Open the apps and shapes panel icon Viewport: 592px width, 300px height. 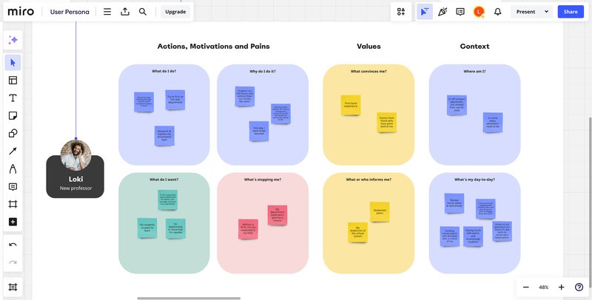coord(401,12)
